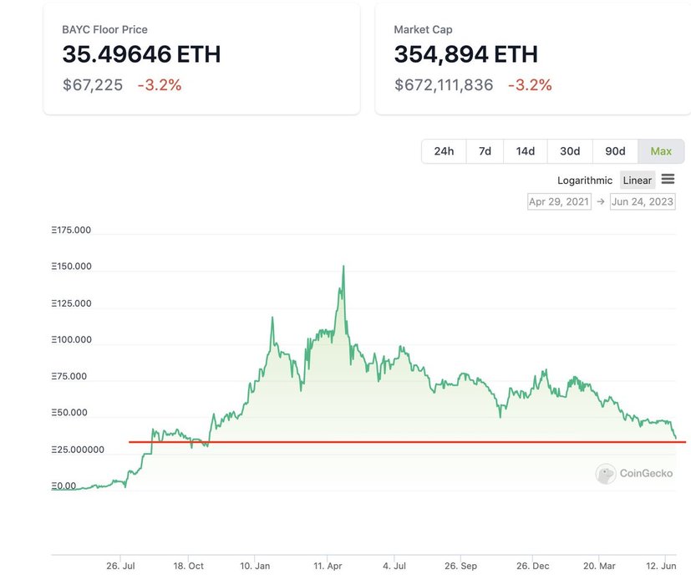This screenshot has height=585, width=691.
Task: Click the chart's highest price peak
Action: (343, 267)
